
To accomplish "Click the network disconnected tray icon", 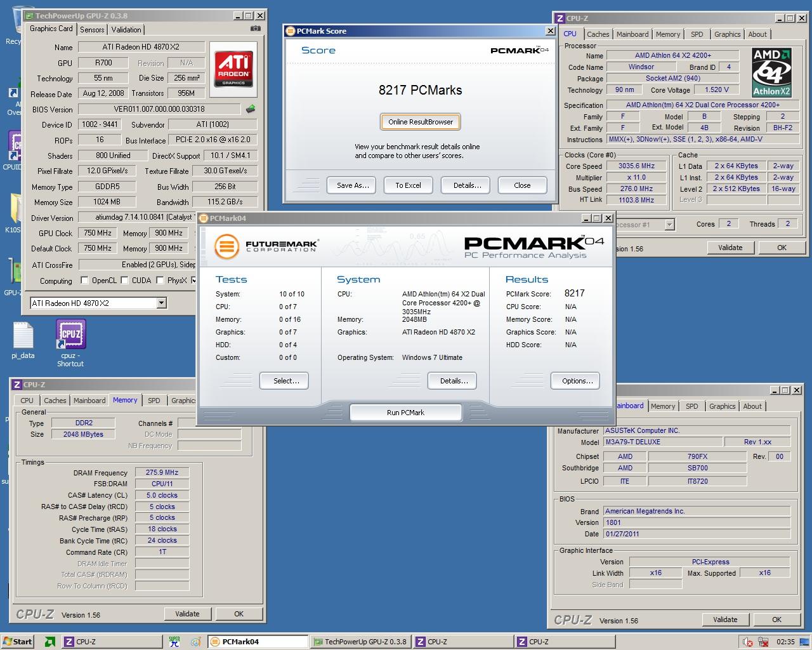I will point(763,642).
